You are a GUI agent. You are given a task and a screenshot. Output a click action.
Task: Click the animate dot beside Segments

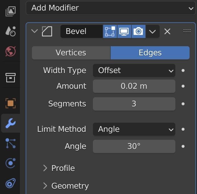183,104
